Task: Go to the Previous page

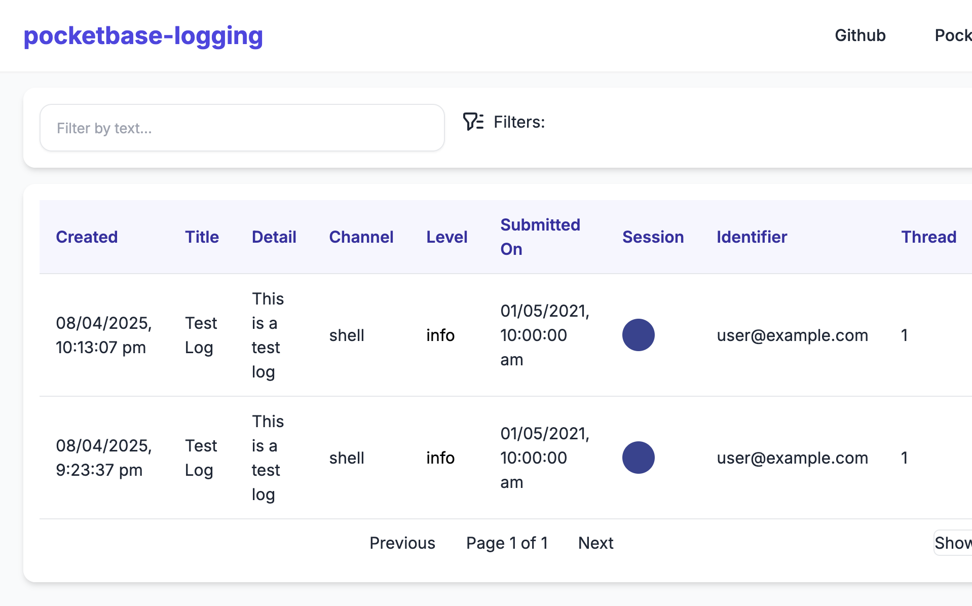Action: [x=402, y=543]
